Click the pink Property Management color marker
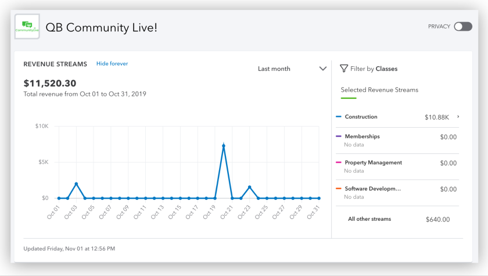The height and width of the screenshot is (276, 488). pos(339,163)
